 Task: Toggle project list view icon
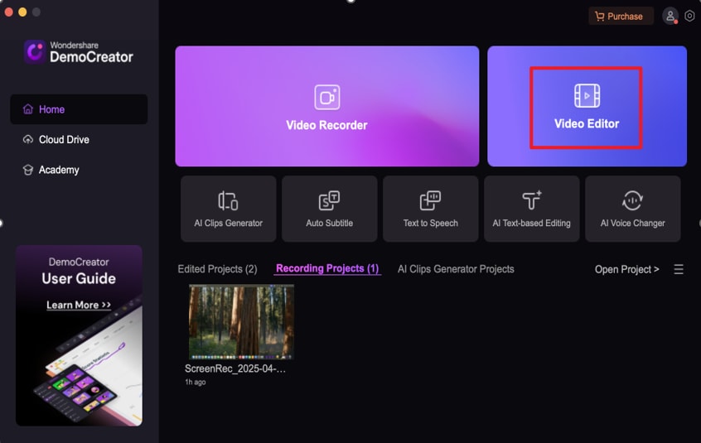(678, 269)
